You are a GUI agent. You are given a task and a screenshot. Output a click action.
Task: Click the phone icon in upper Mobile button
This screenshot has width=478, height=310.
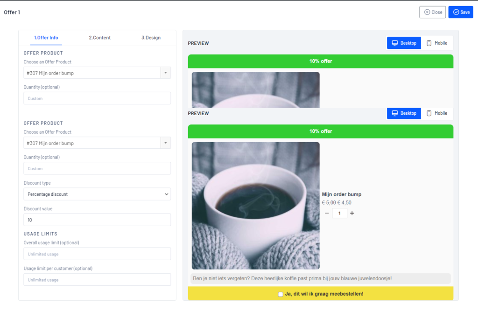429,43
